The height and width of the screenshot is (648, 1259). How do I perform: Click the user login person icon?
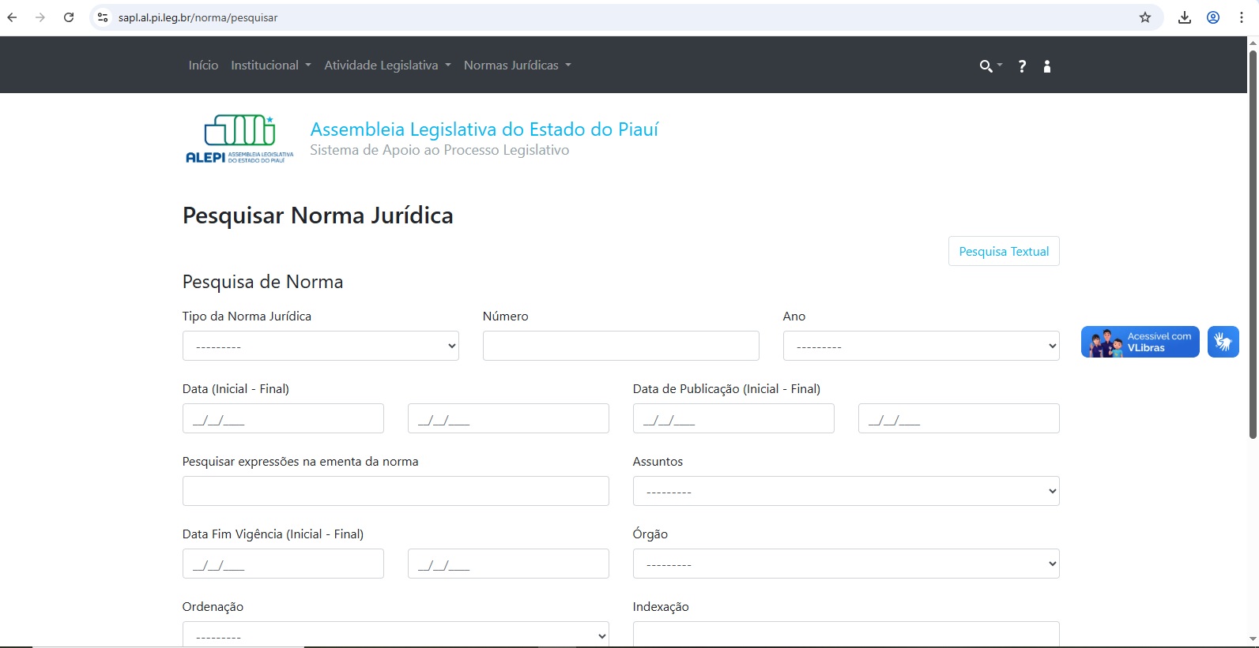point(1047,66)
